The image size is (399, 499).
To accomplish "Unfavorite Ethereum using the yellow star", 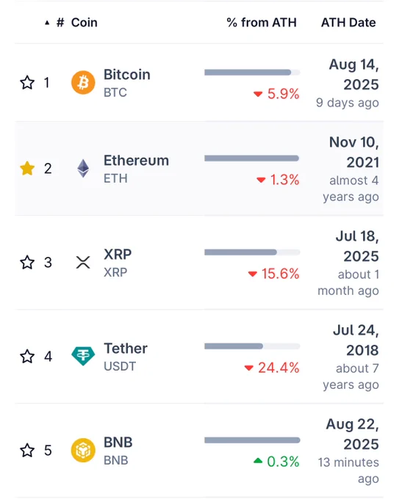I will click(27, 168).
